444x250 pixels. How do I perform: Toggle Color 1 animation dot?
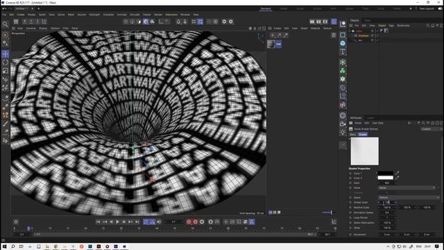click(x=350, y=173)
